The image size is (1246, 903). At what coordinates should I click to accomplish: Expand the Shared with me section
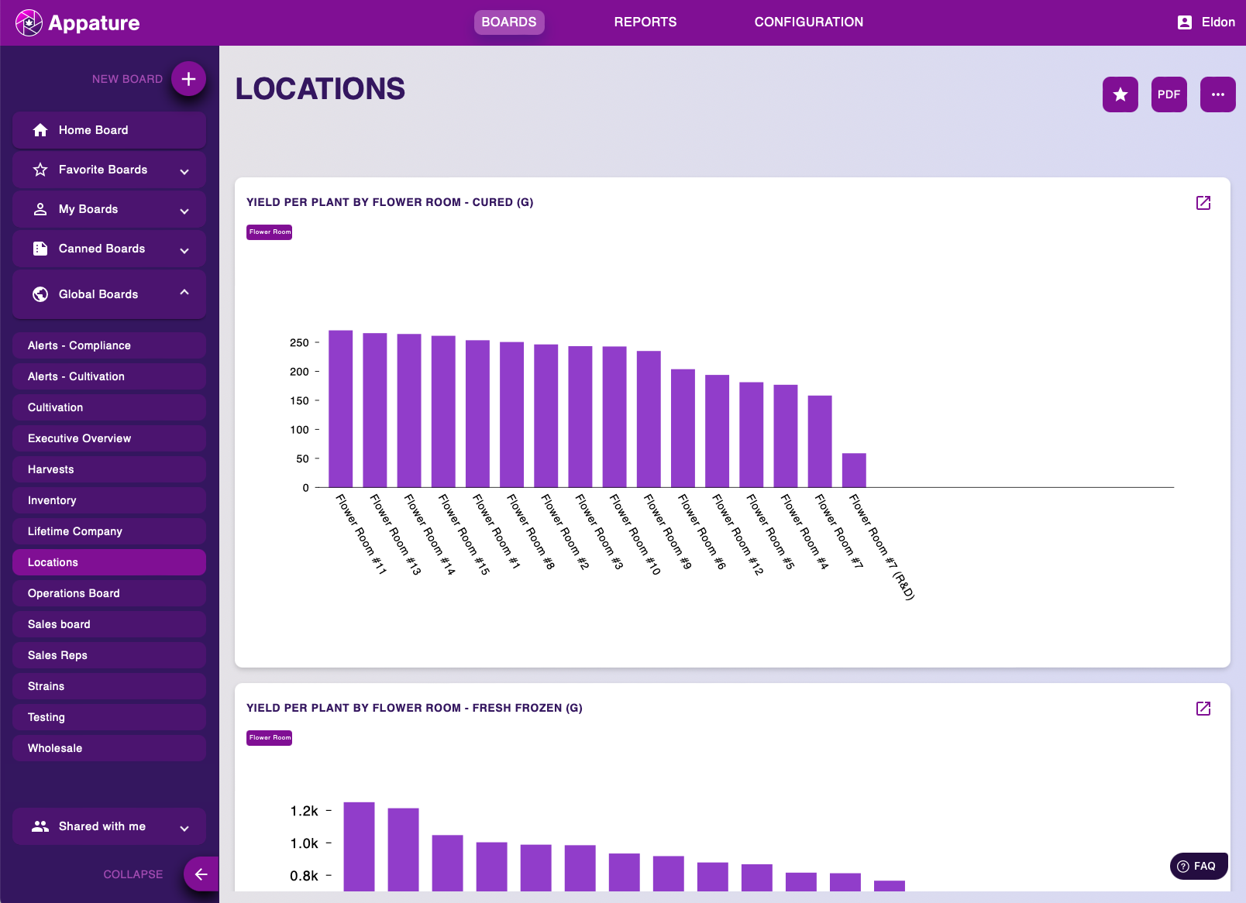tap(184, 828)
